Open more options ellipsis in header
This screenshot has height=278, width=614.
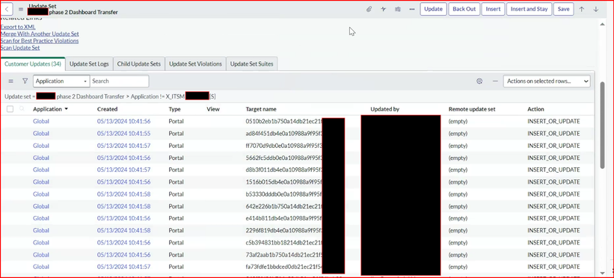pyautogui.click(x=412, y=9)
